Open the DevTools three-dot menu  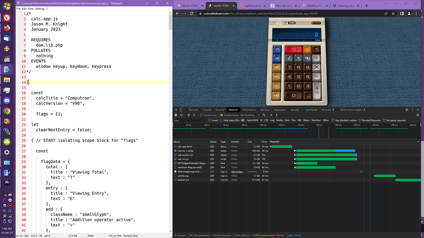[412, 110]
